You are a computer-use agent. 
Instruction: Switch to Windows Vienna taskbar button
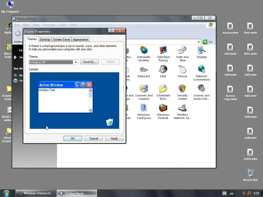point(36,193)
